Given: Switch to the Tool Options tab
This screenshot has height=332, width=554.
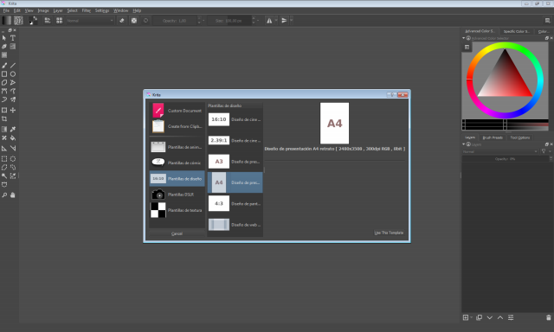Looking at the screenshot, I should 519,137.
